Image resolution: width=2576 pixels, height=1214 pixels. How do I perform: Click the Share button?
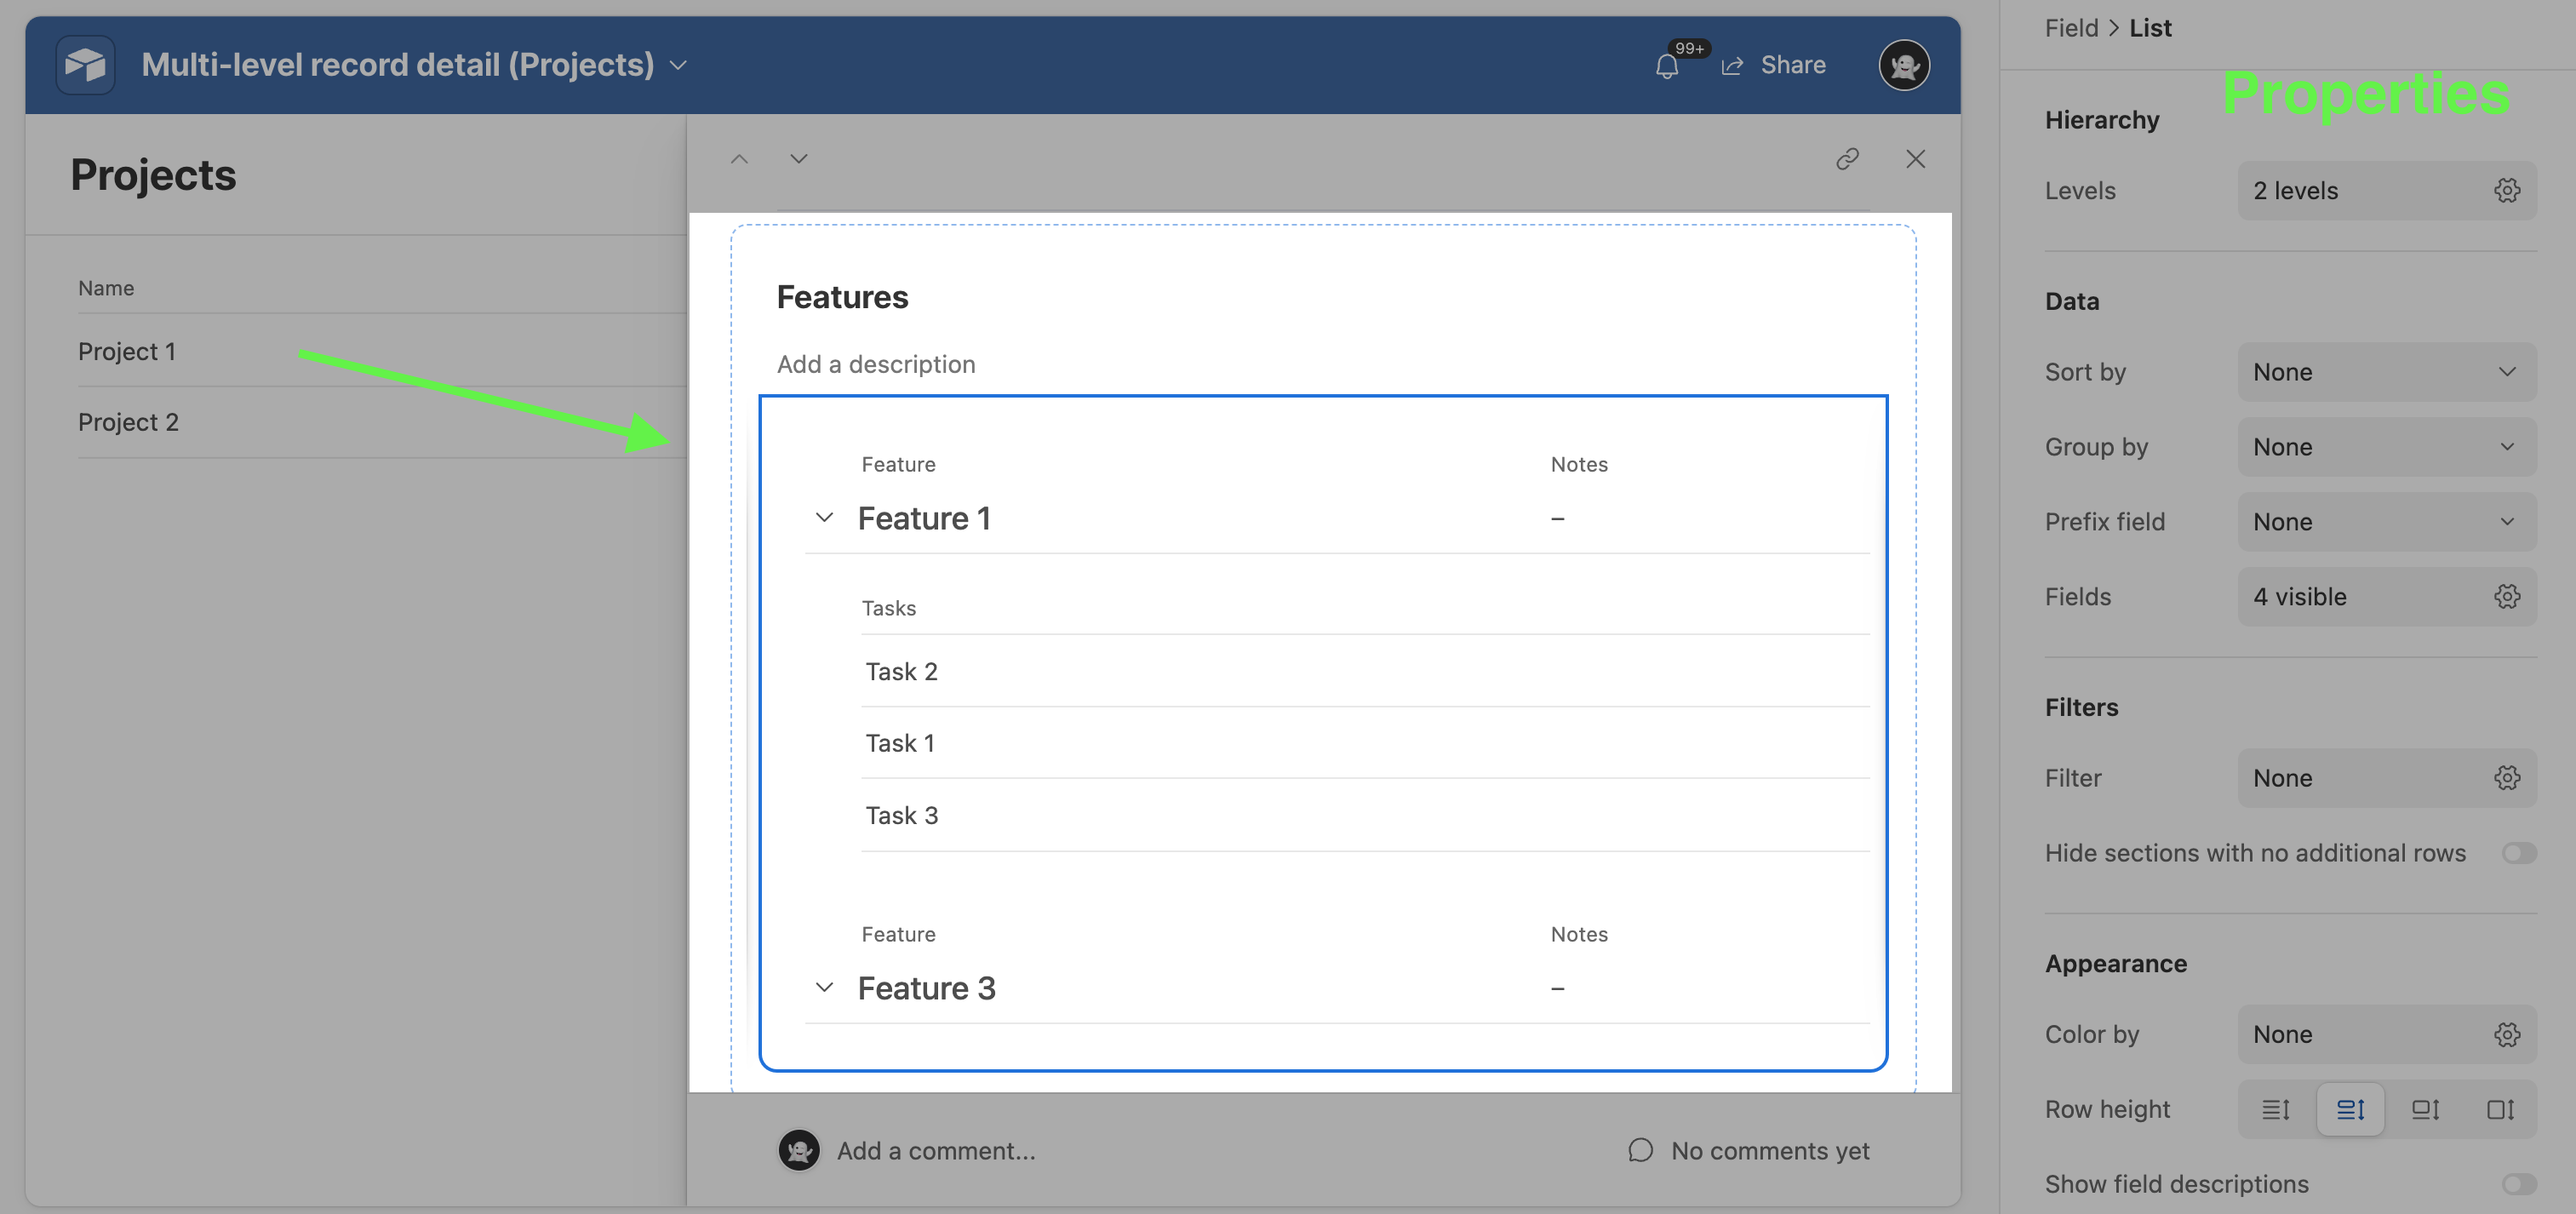[1774, 65]
